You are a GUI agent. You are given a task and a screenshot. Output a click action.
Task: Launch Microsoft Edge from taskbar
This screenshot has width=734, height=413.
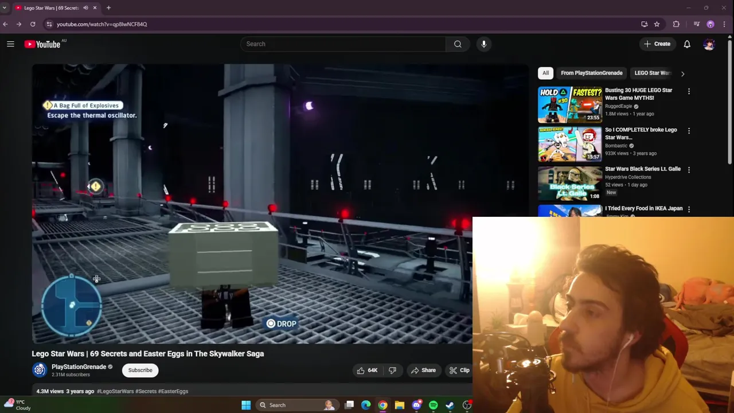366,405
